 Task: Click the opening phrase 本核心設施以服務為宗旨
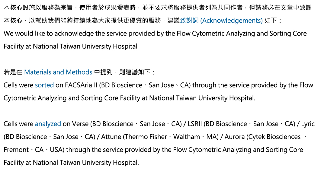coord(38,8)
